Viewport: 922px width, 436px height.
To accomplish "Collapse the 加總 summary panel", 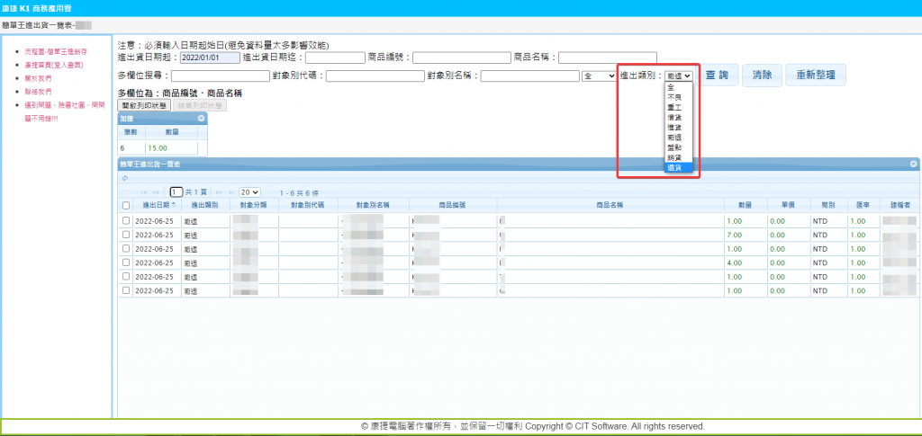I will click(x=202, y=118).
